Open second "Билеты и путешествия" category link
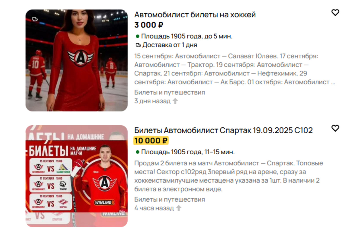 pos(170,199)
